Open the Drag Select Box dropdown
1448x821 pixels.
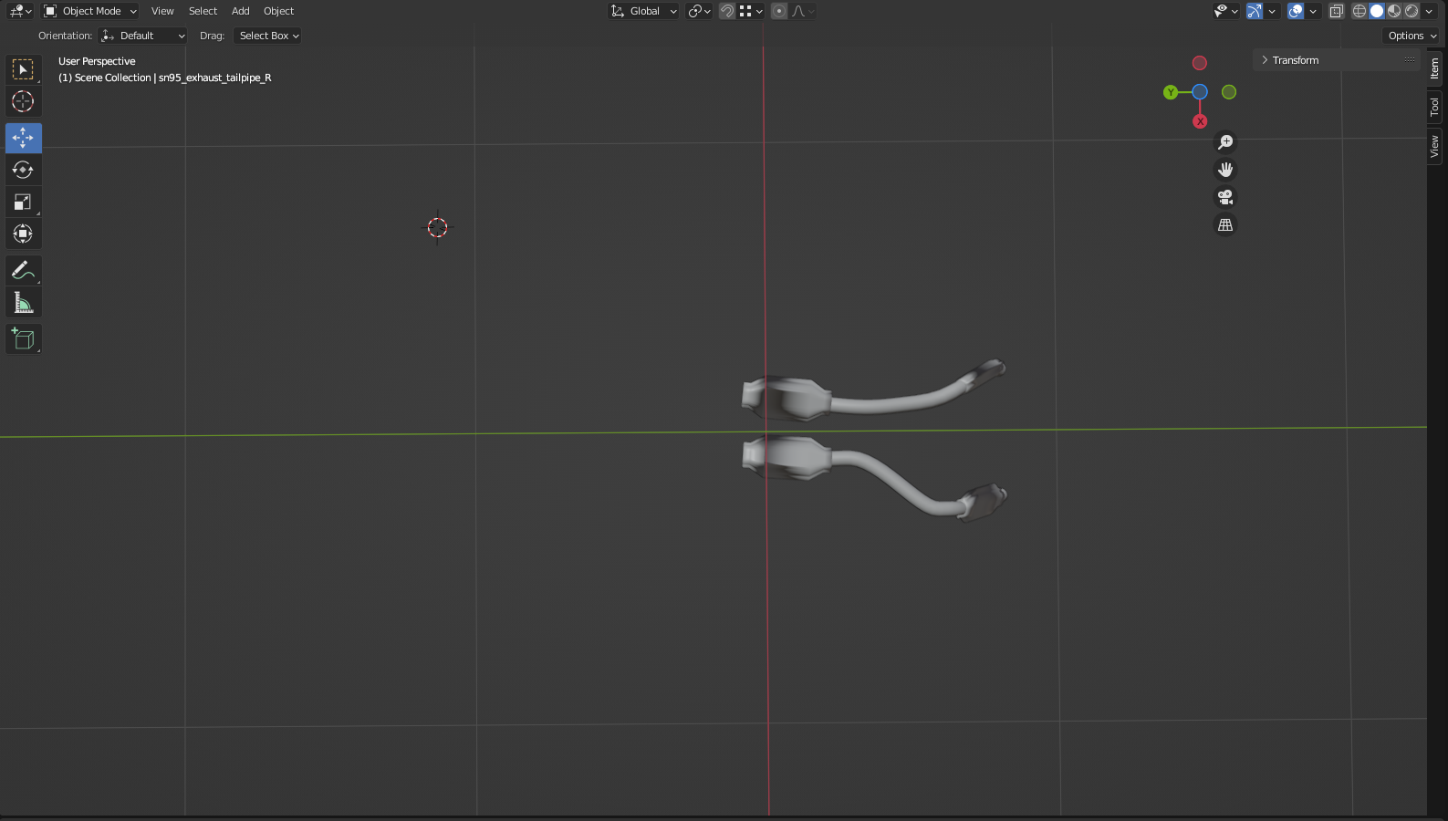[x=267, y=36]
